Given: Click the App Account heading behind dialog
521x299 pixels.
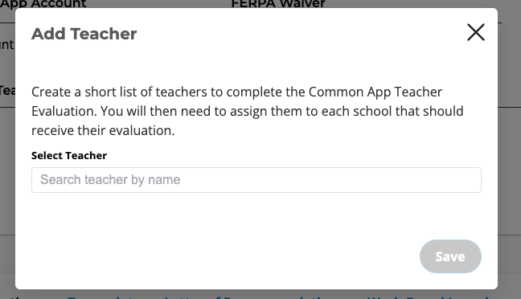Looking at the screenshot, I should click(x=43, y=4).
